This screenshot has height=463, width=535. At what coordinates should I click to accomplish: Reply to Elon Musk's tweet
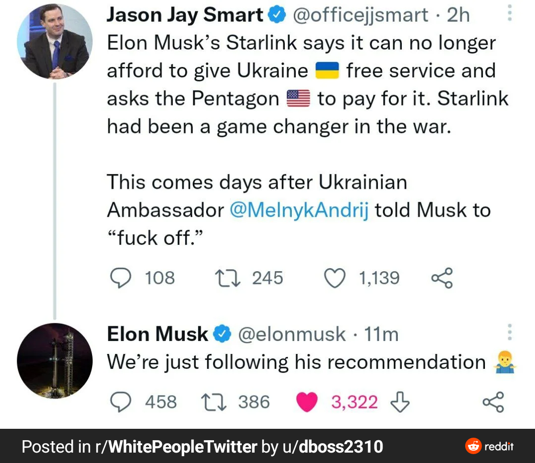pos(118,402)
